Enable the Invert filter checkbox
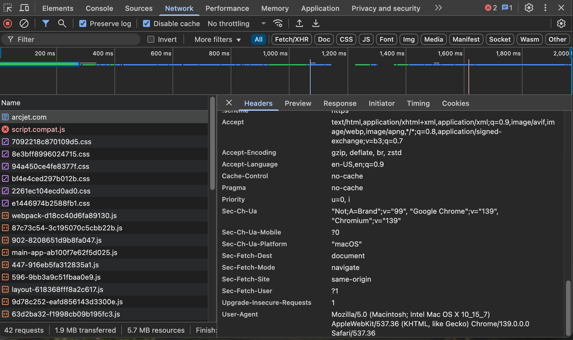The image size is (573, 340). (151, 40)
